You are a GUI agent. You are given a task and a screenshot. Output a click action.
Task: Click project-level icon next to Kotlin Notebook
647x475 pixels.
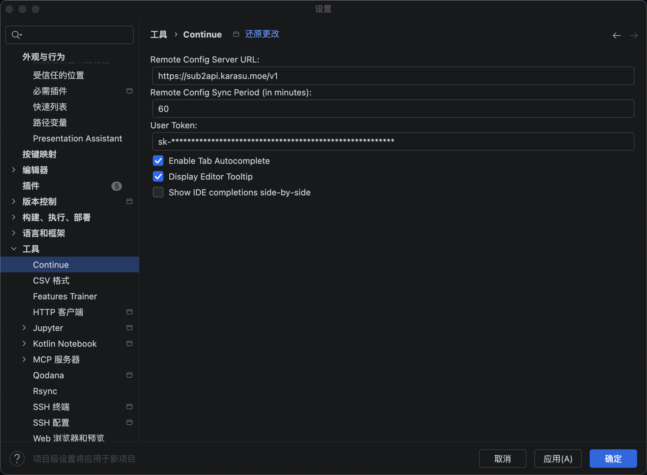coord(129,343)
